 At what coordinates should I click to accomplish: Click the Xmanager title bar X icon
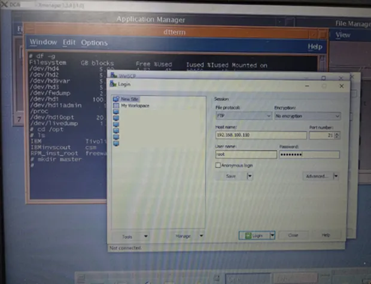(x=4, y=4)
